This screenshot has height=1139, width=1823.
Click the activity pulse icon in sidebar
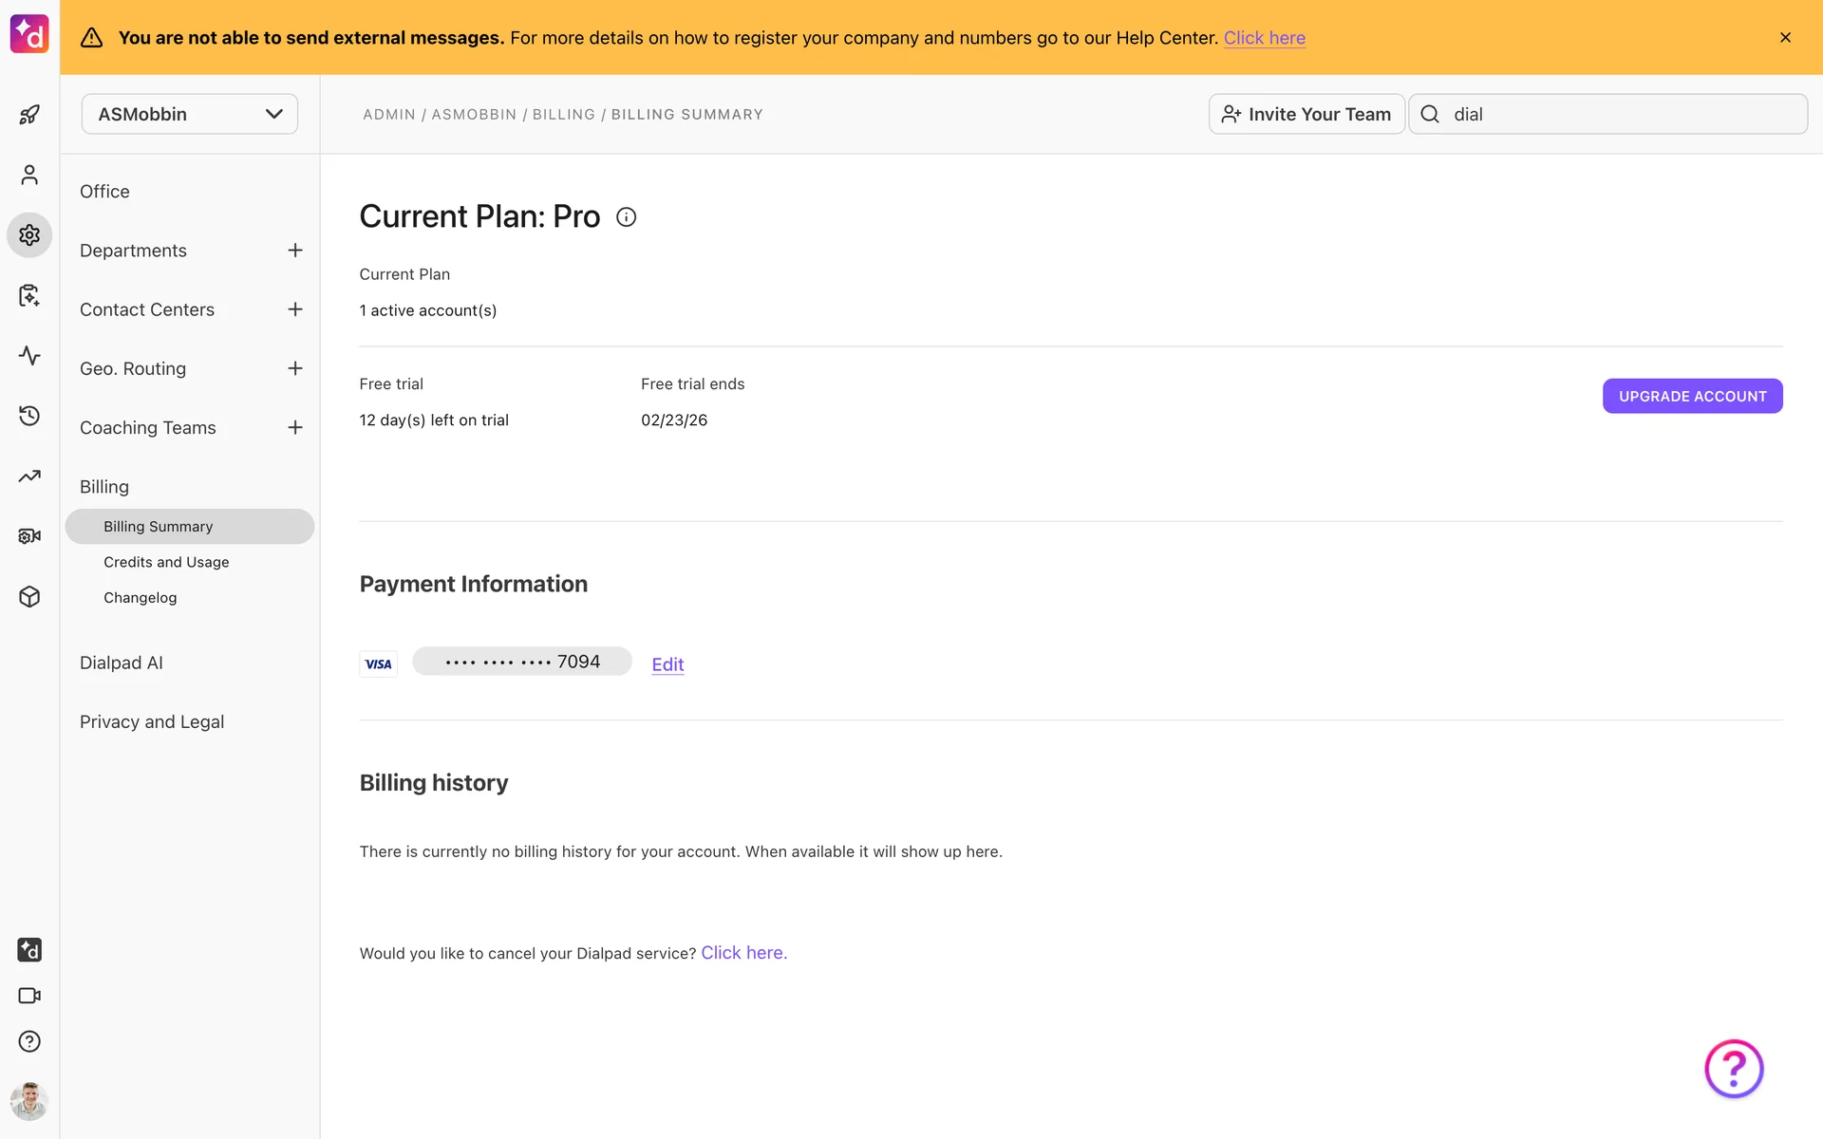[29, 356]
